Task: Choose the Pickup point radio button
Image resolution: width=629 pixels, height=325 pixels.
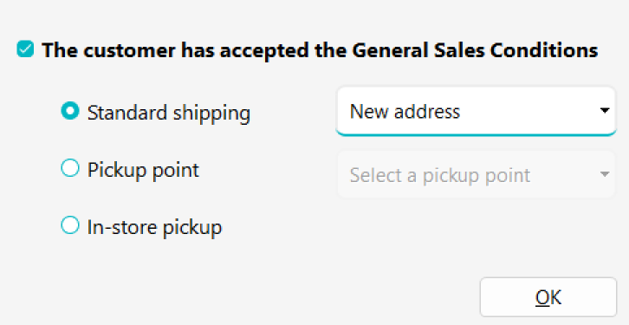Action: click(x=70, y=168)
